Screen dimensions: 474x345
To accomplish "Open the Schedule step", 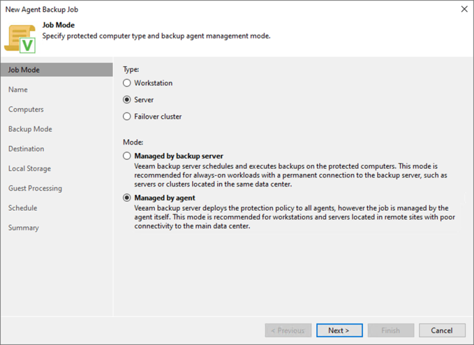I will (x=23, y=208).
